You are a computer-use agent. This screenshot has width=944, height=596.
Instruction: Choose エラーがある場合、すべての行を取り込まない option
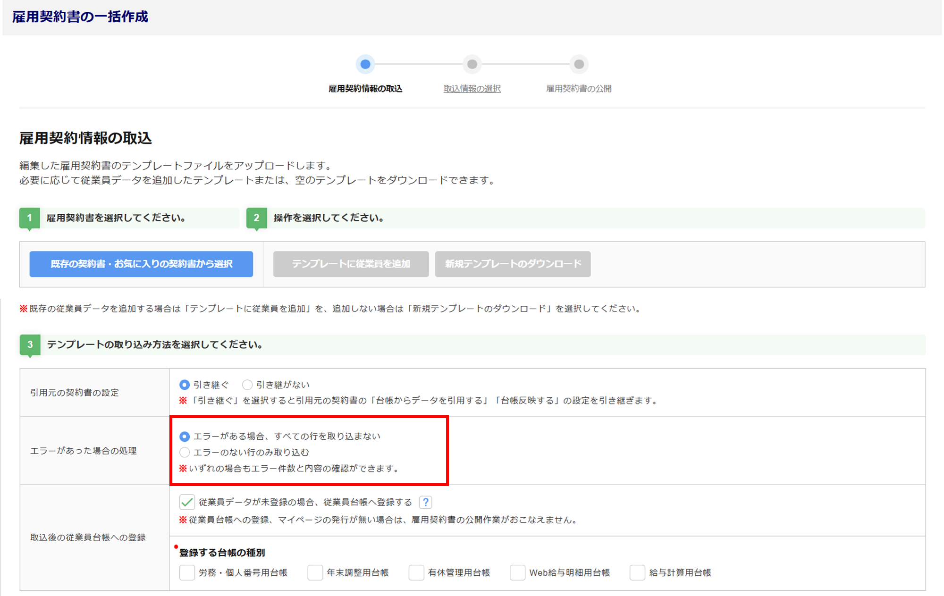185,437
